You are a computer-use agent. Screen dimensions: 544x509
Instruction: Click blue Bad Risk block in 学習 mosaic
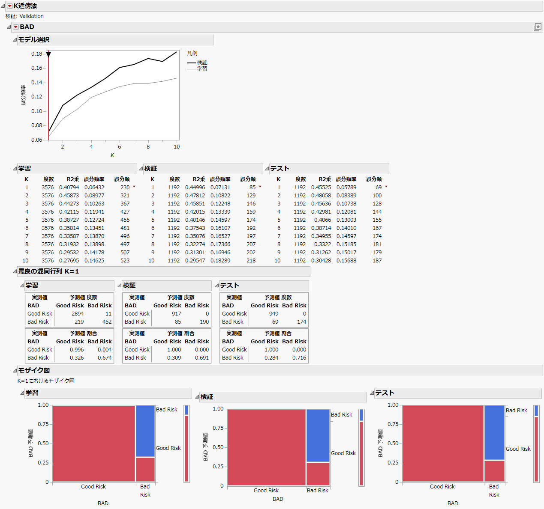[x=145, y=431]
